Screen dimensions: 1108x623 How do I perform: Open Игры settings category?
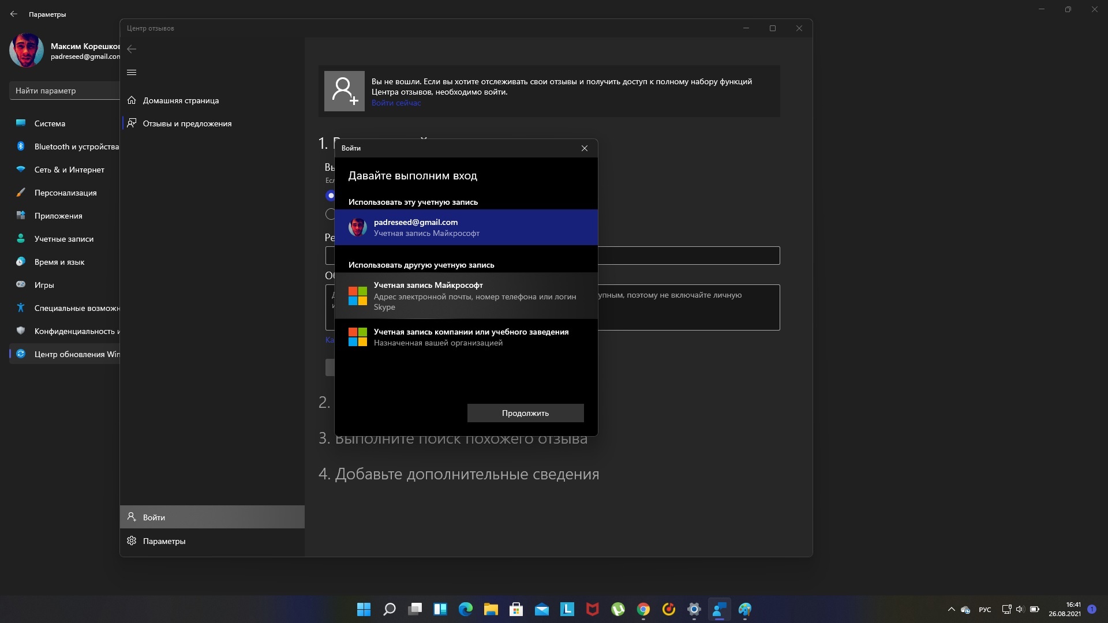click(65, 285)
